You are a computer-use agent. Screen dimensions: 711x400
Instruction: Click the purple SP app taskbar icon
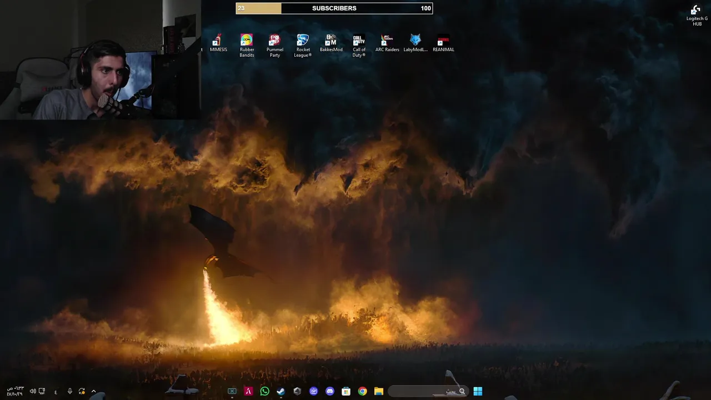coord(313,391)
